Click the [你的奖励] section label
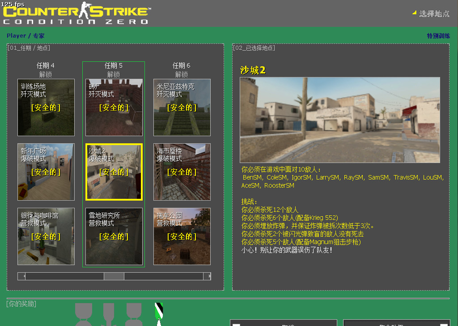 [21, 304]
